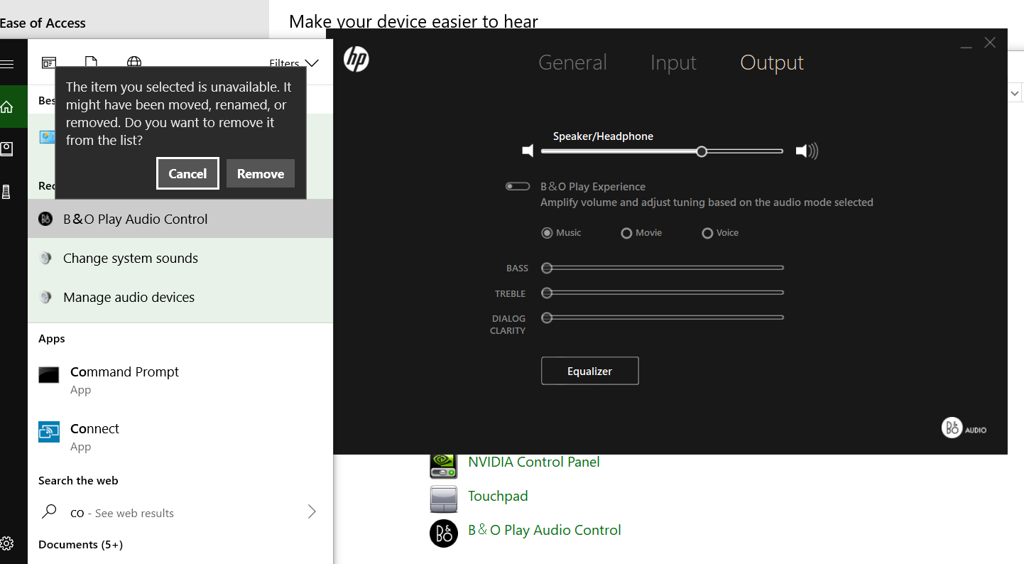Open search settings gear icon
The height and width of the screenshot is (564, 1024).
click(x=7, y=544)
